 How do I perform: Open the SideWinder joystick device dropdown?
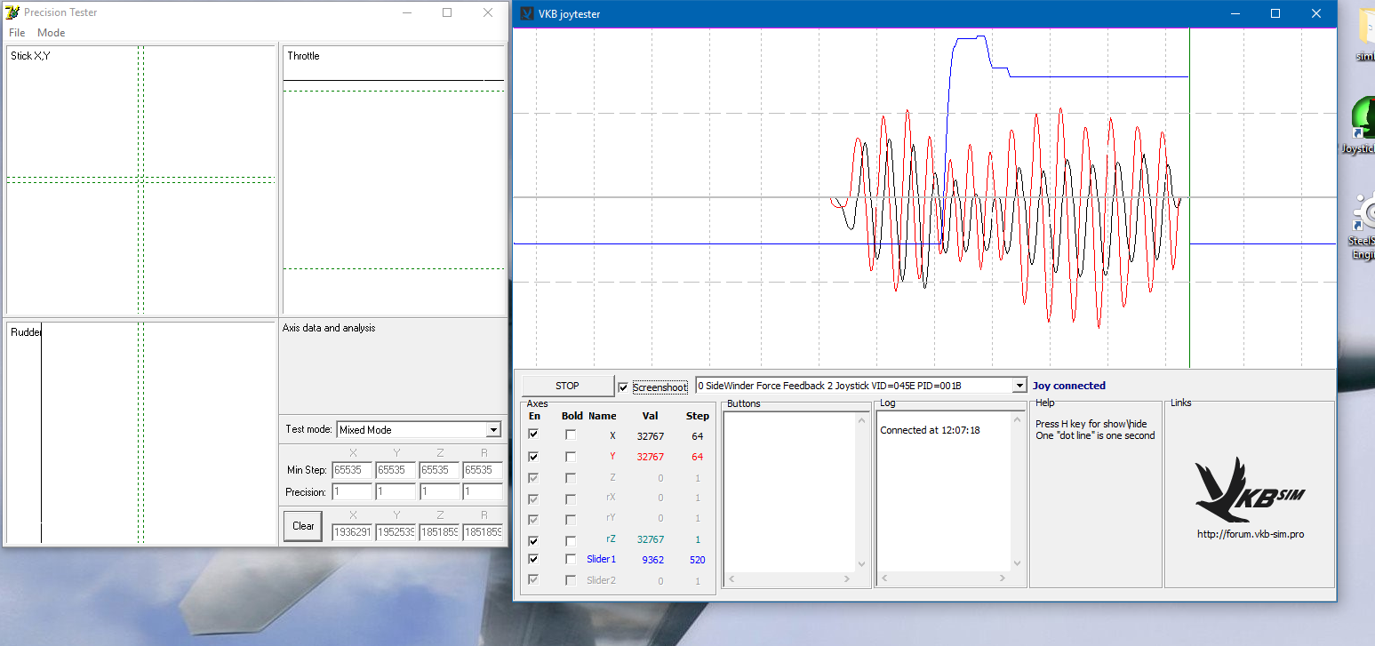(1019, 386)
